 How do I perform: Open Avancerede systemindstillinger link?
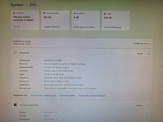click(x=92, y=96)
